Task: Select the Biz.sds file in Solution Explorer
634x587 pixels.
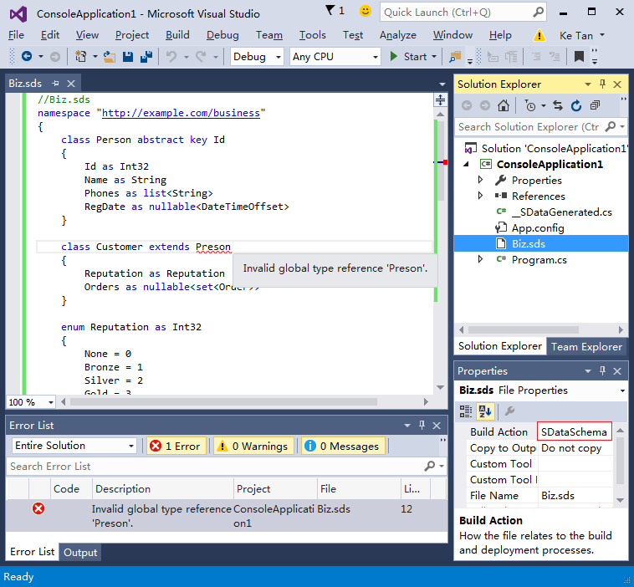Action: click(529, 244)
